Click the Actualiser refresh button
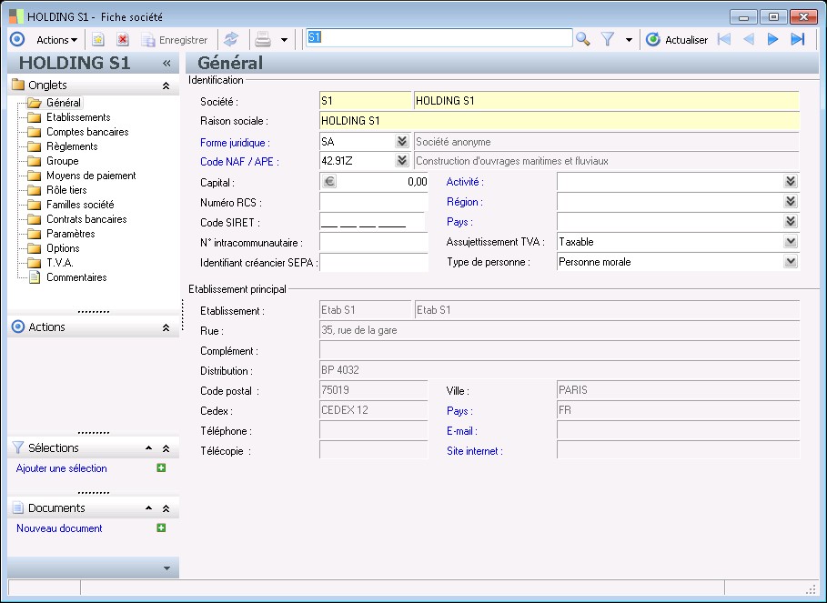 coord(677,40)
